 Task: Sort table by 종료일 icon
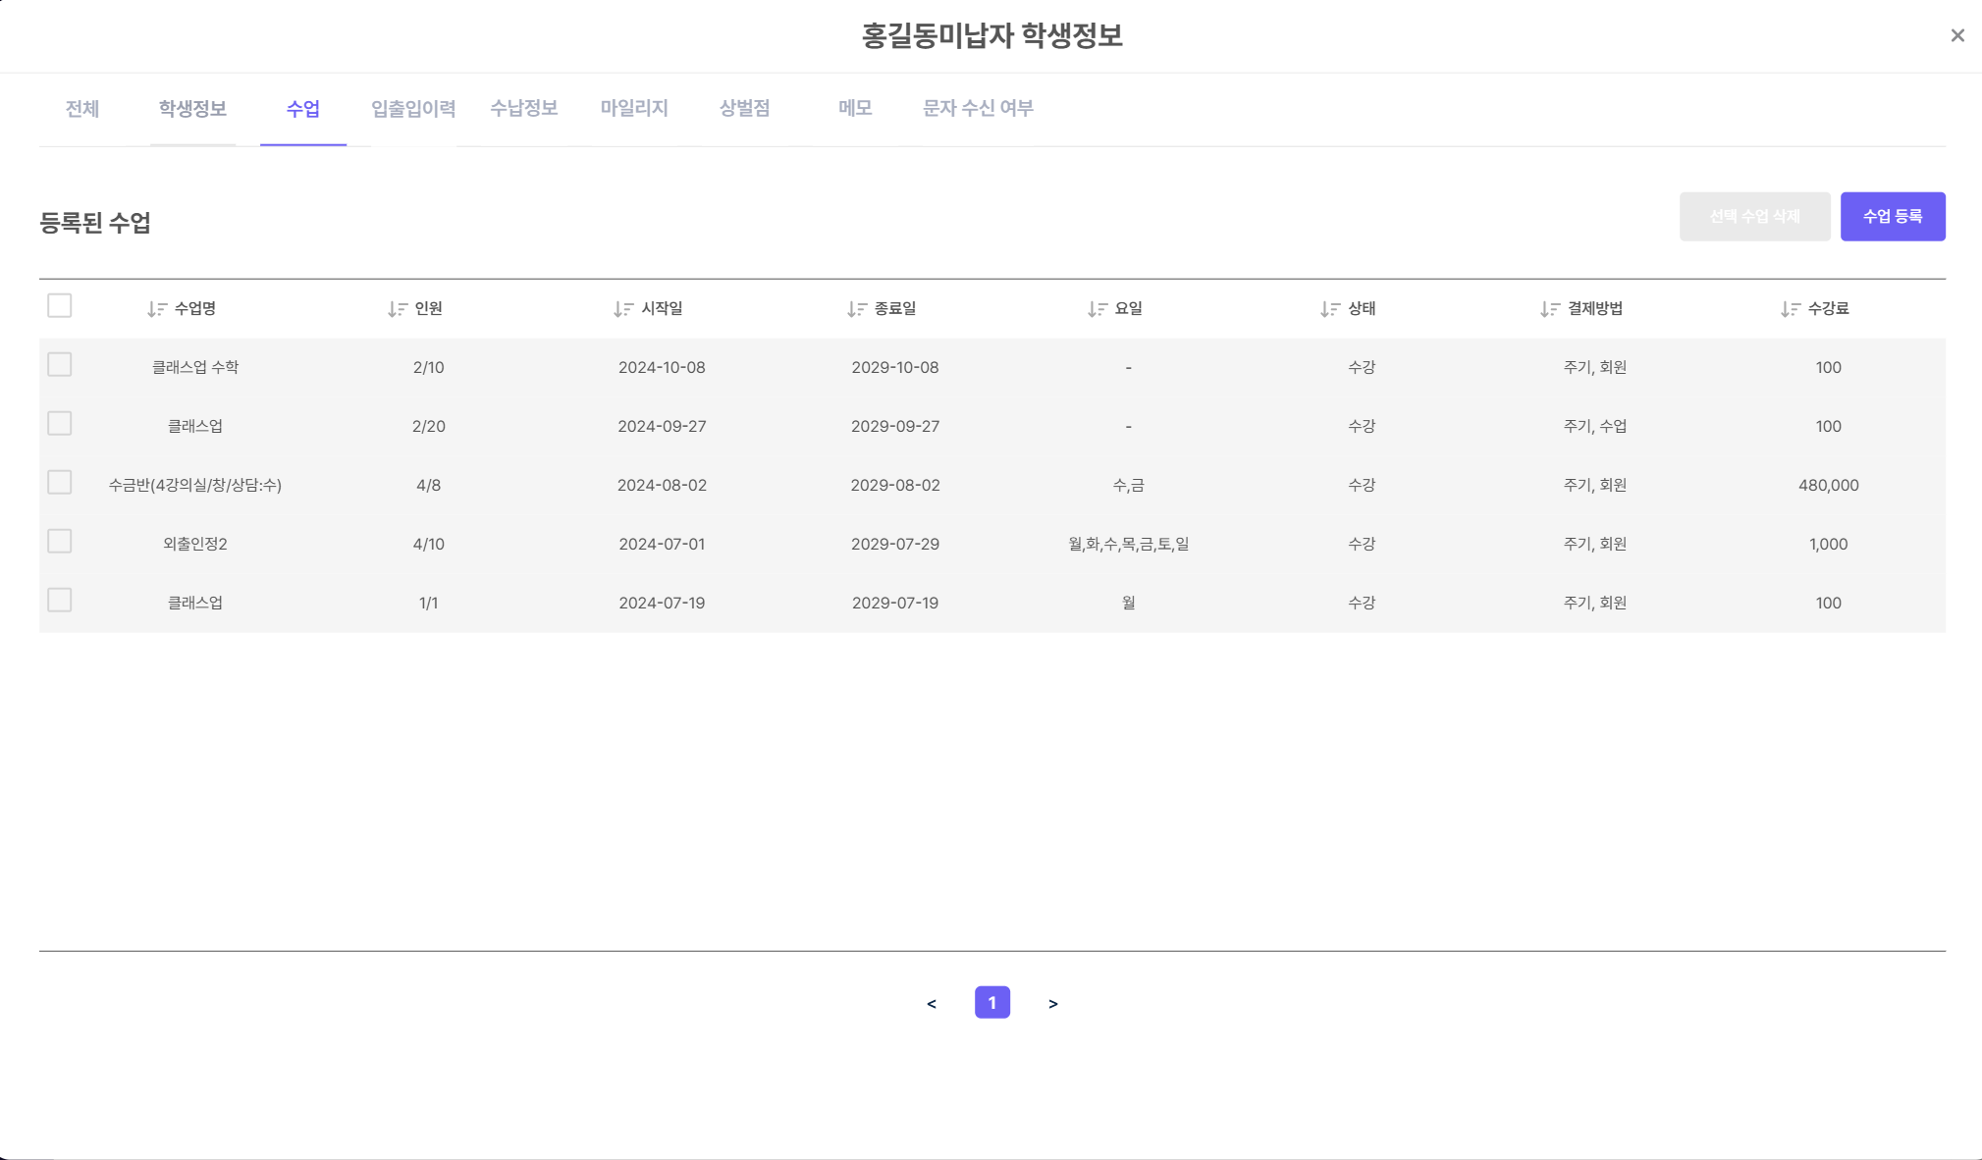857,309
